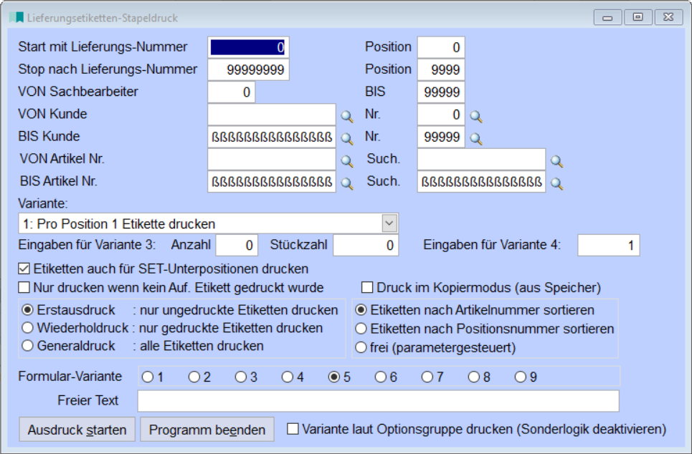Click magnifier beside the customer Nr. 0 field
The width and height of the screenshot is (692, 454).
(x=475, y=115)
